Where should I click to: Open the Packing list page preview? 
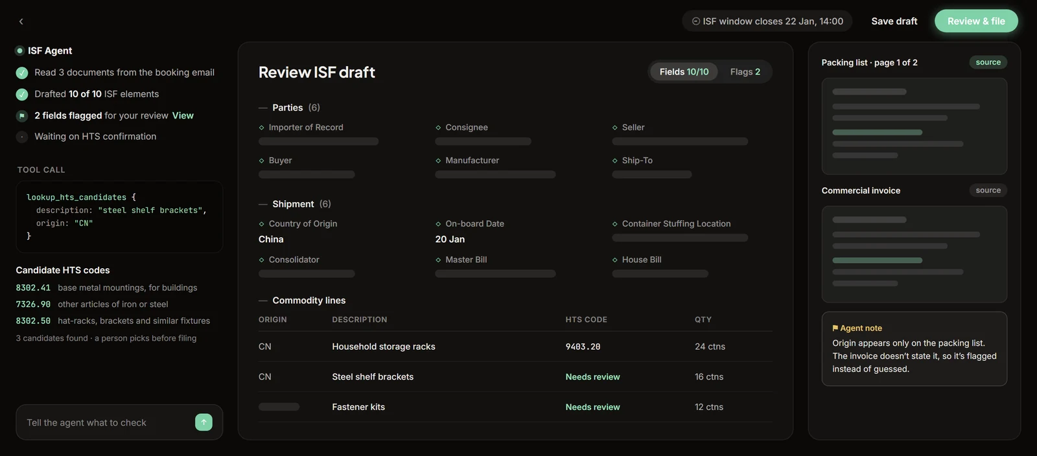click(914, 126)
